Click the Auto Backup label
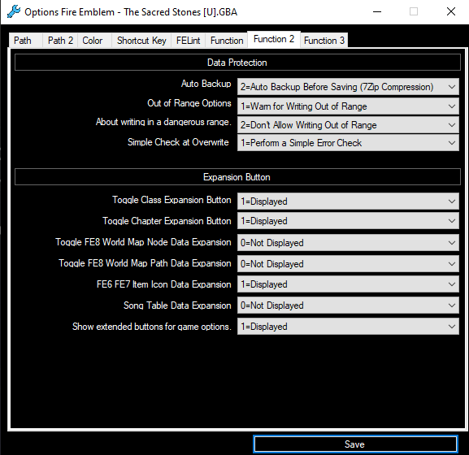This screenshot has height=455, width=469. click(x=206, y=84)
